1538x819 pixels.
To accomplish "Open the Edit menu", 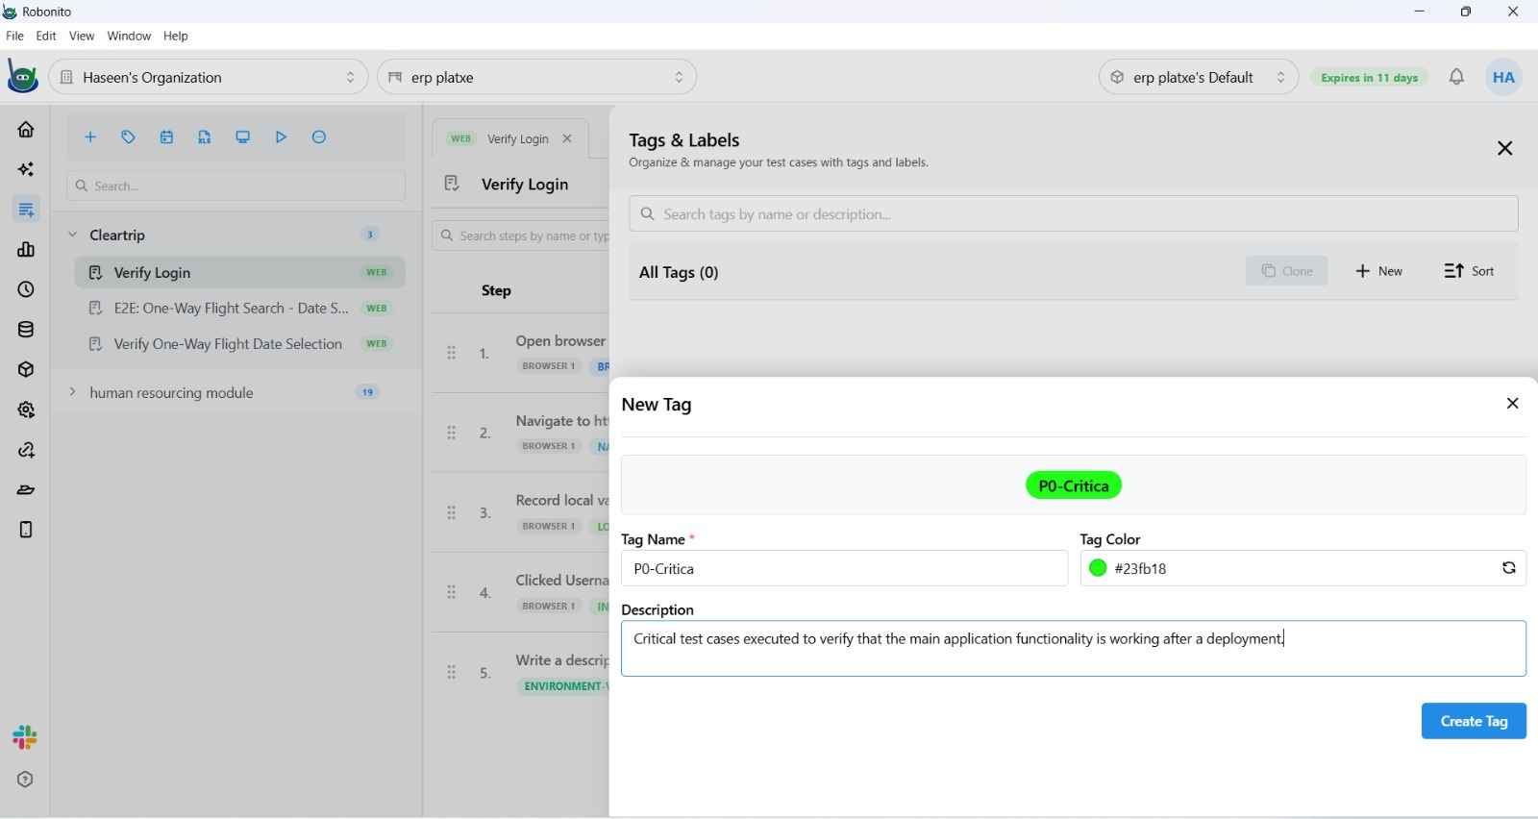I will point(46,36).
